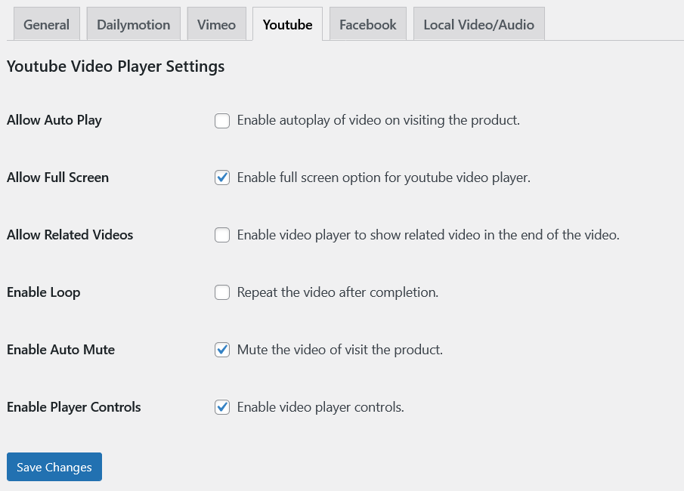The height and width of the screenshot is (491, 684).
Task: Switch to the Dailymotion tab
Action: pyautogui.click(x=133, y=25)
